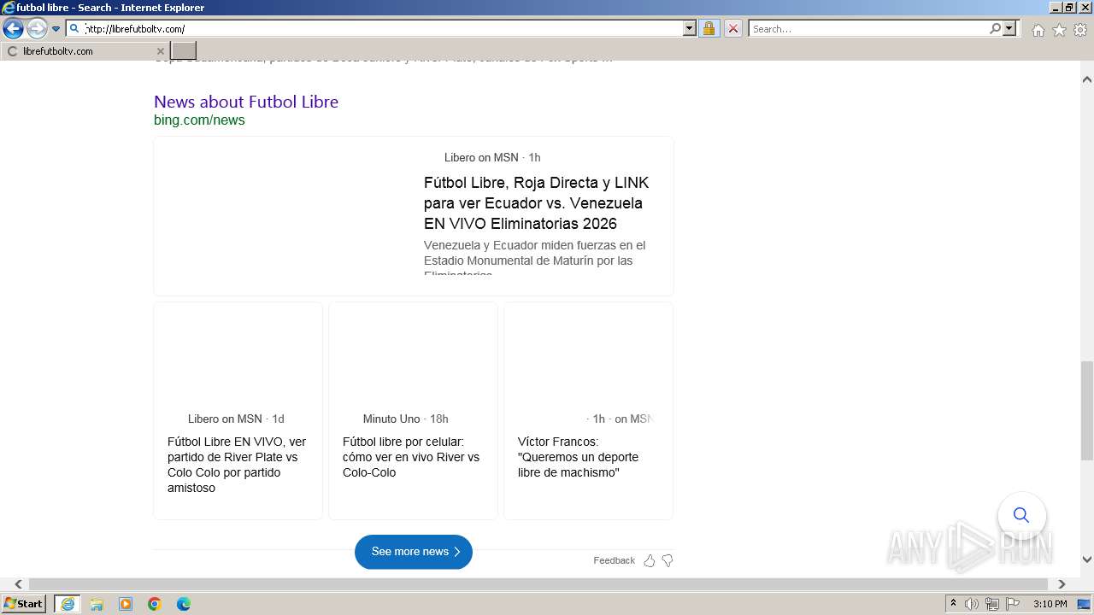Click the thumbs down feedback icon
Image resolution: width=1094 pixels, height=615 pixels.
click(668, 561)
